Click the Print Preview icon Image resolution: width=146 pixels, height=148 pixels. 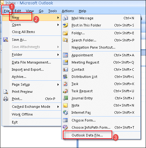tap(6, 92)
